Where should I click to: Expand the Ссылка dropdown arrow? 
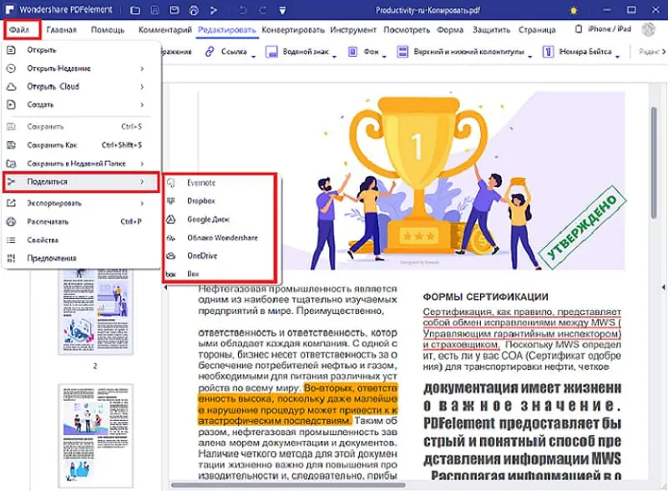pos(253,56)
